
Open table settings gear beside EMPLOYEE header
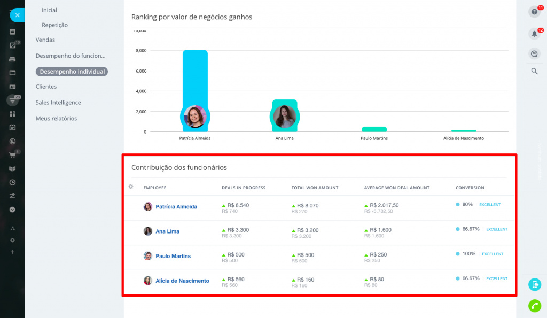coord(131,187)
